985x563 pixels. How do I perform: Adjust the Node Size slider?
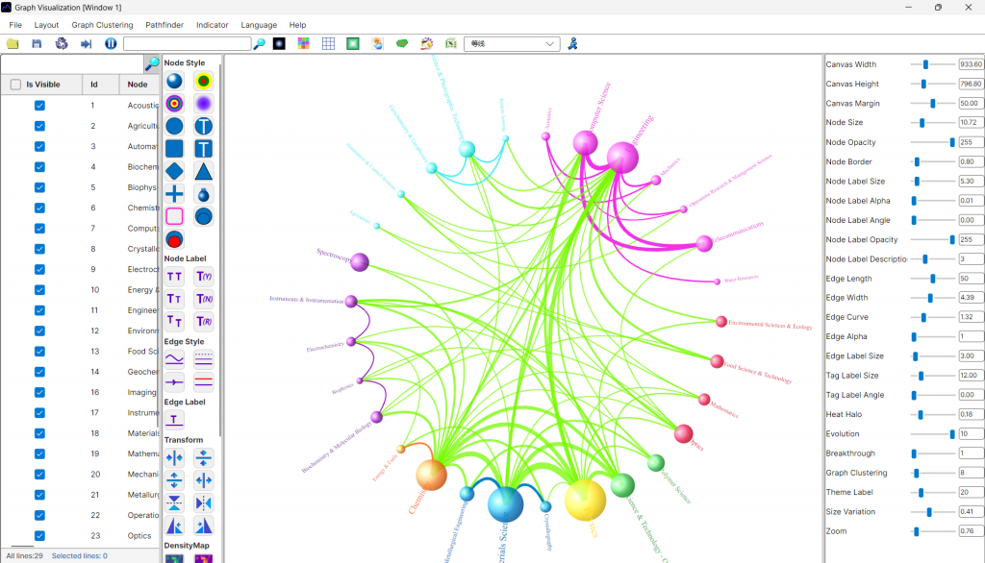tap(922, 123)
